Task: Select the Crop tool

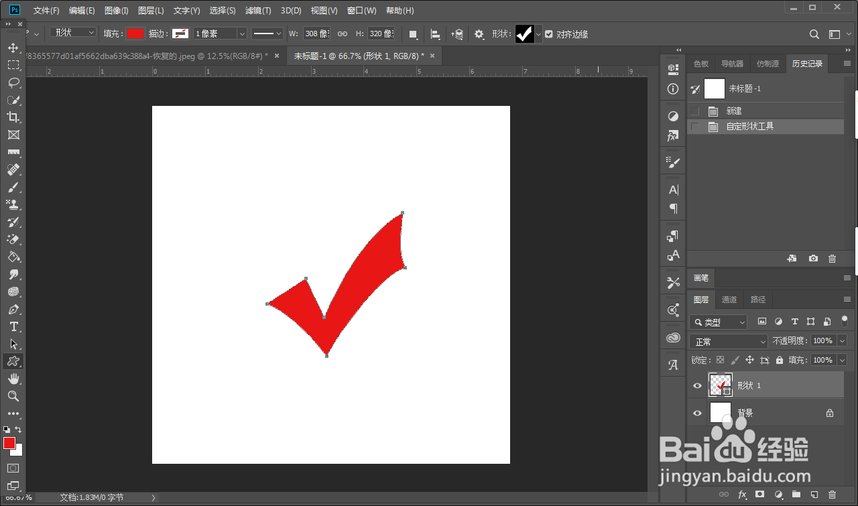Action: click(x=13, y=117)
